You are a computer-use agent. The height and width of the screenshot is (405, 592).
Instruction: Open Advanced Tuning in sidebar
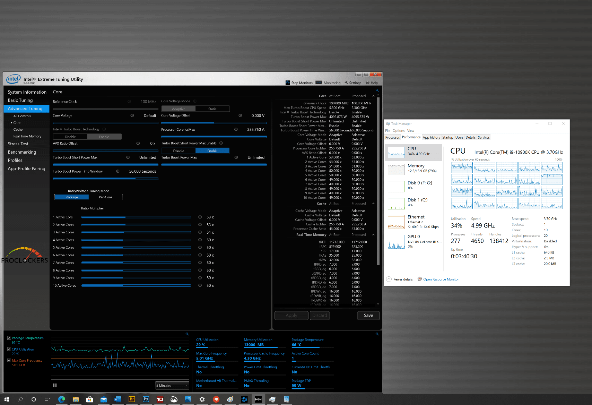pos(26,109)
